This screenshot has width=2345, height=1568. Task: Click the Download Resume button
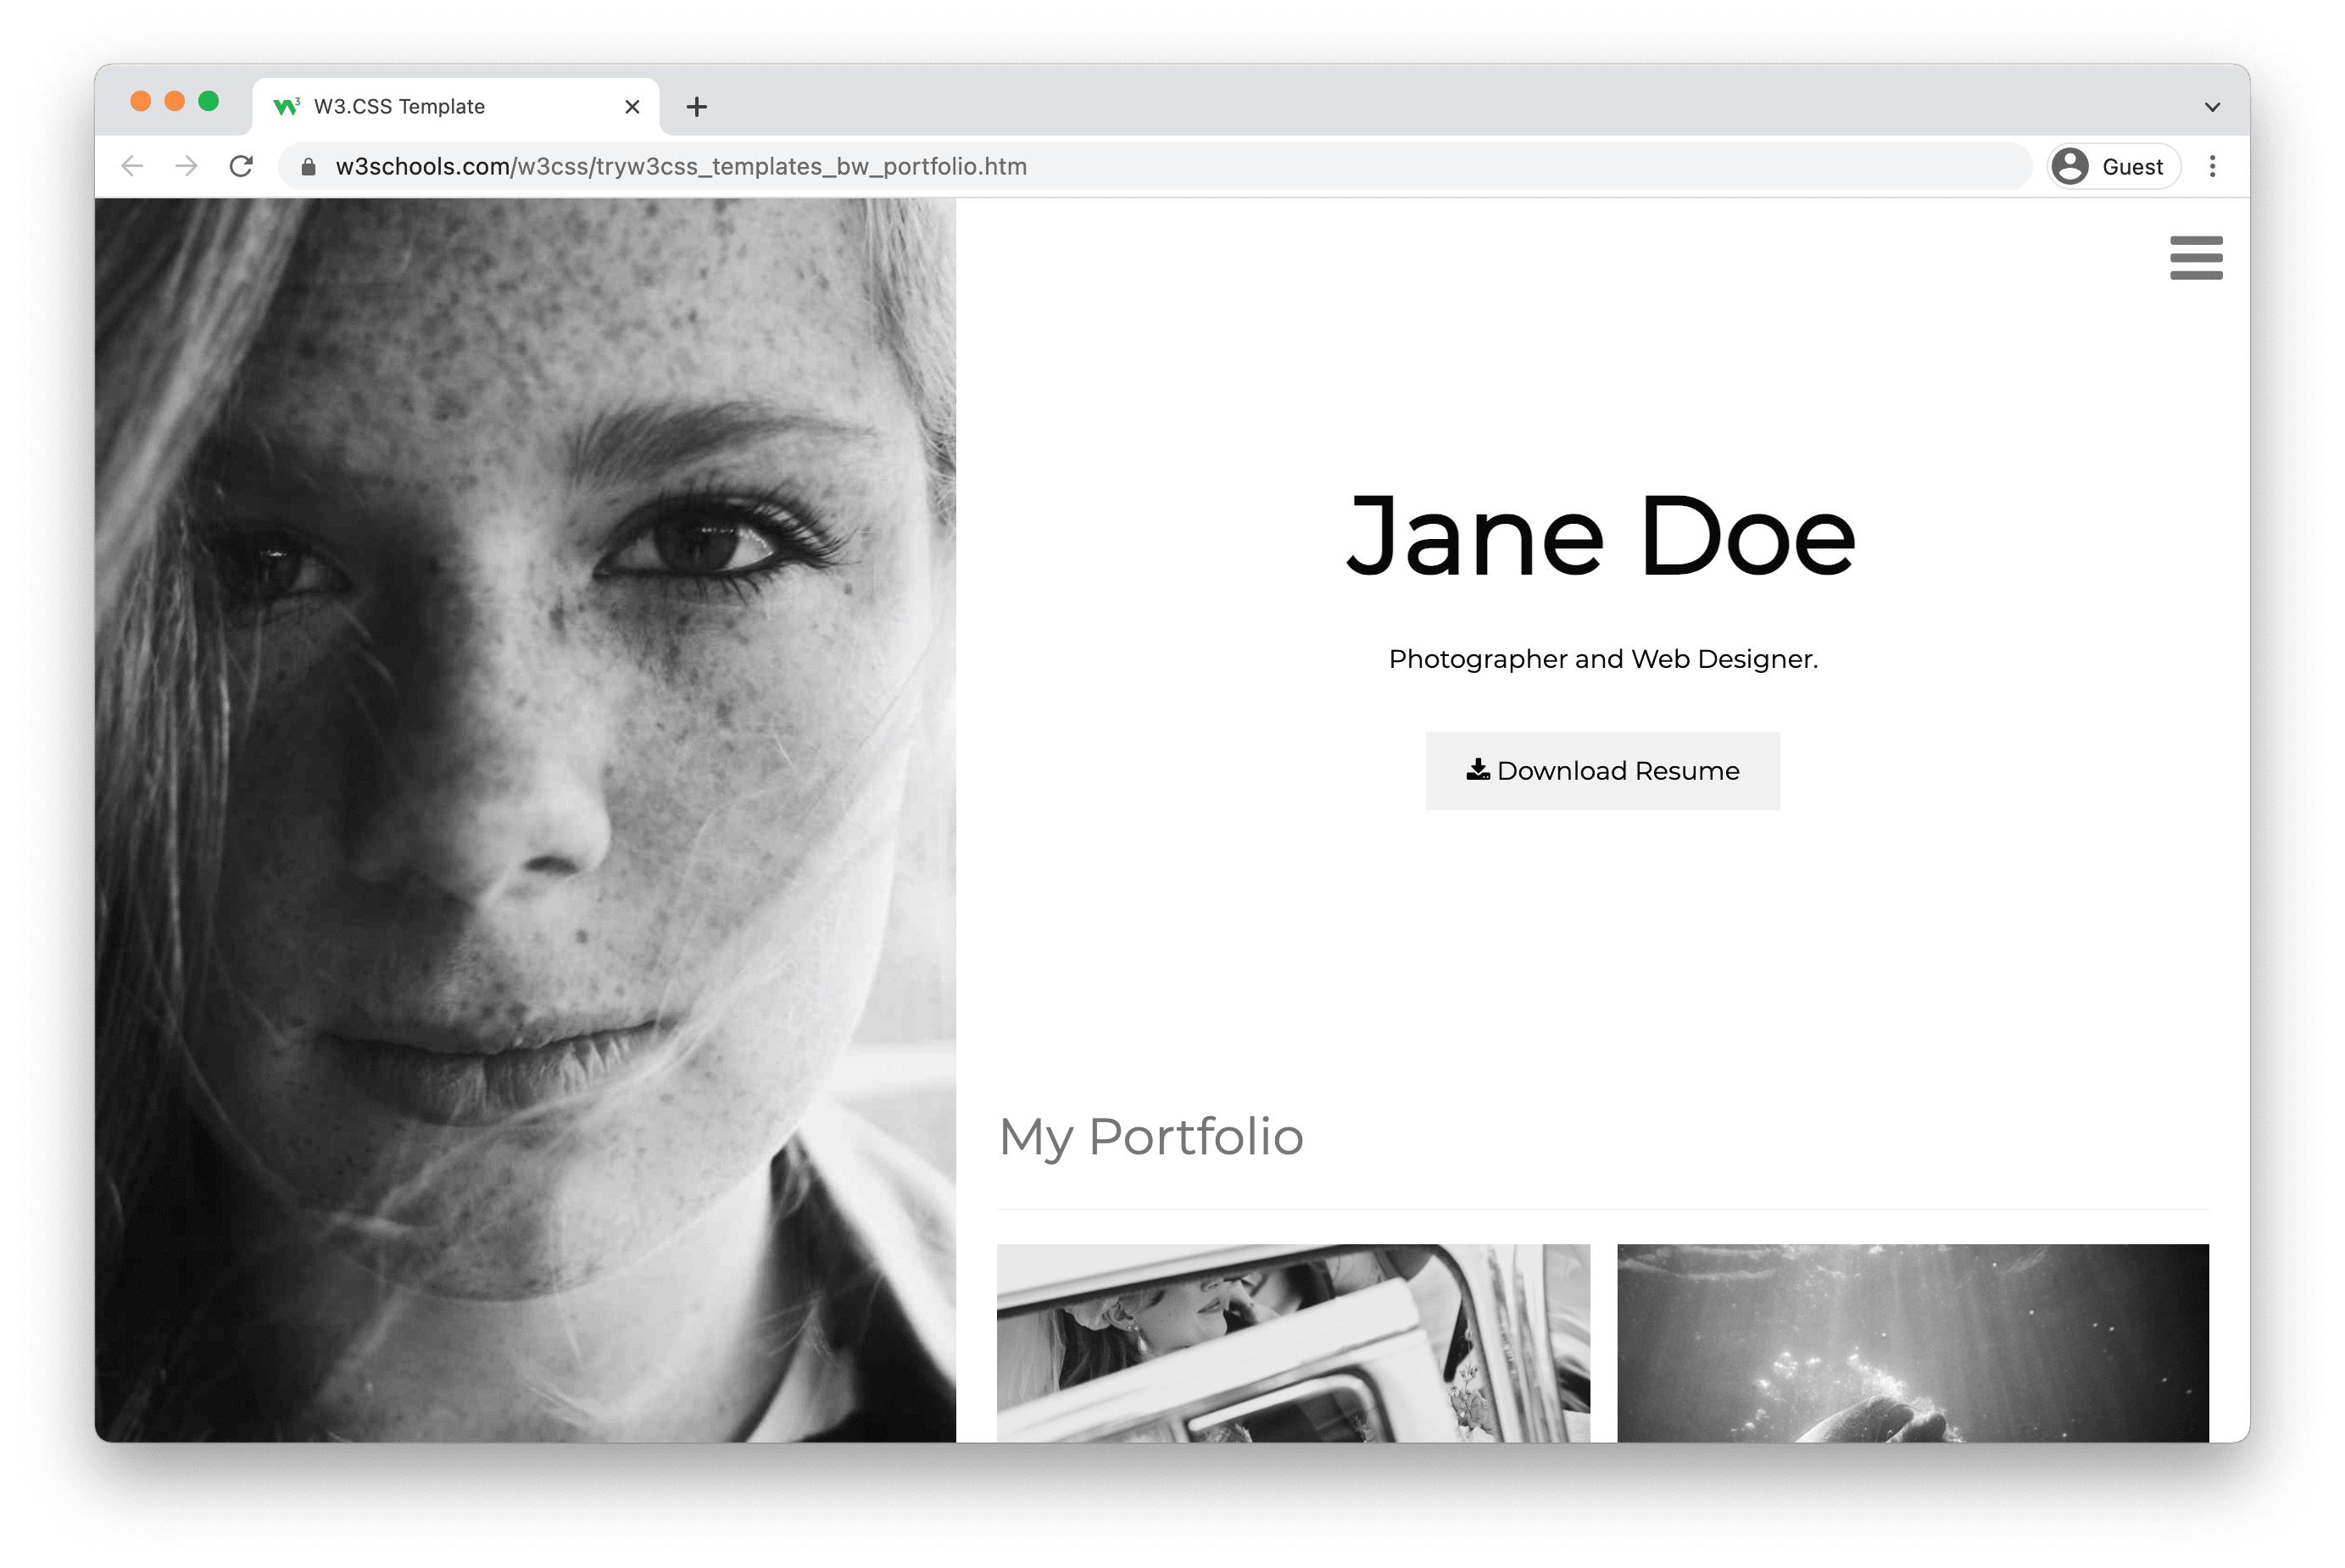(x=1601, y=770)
